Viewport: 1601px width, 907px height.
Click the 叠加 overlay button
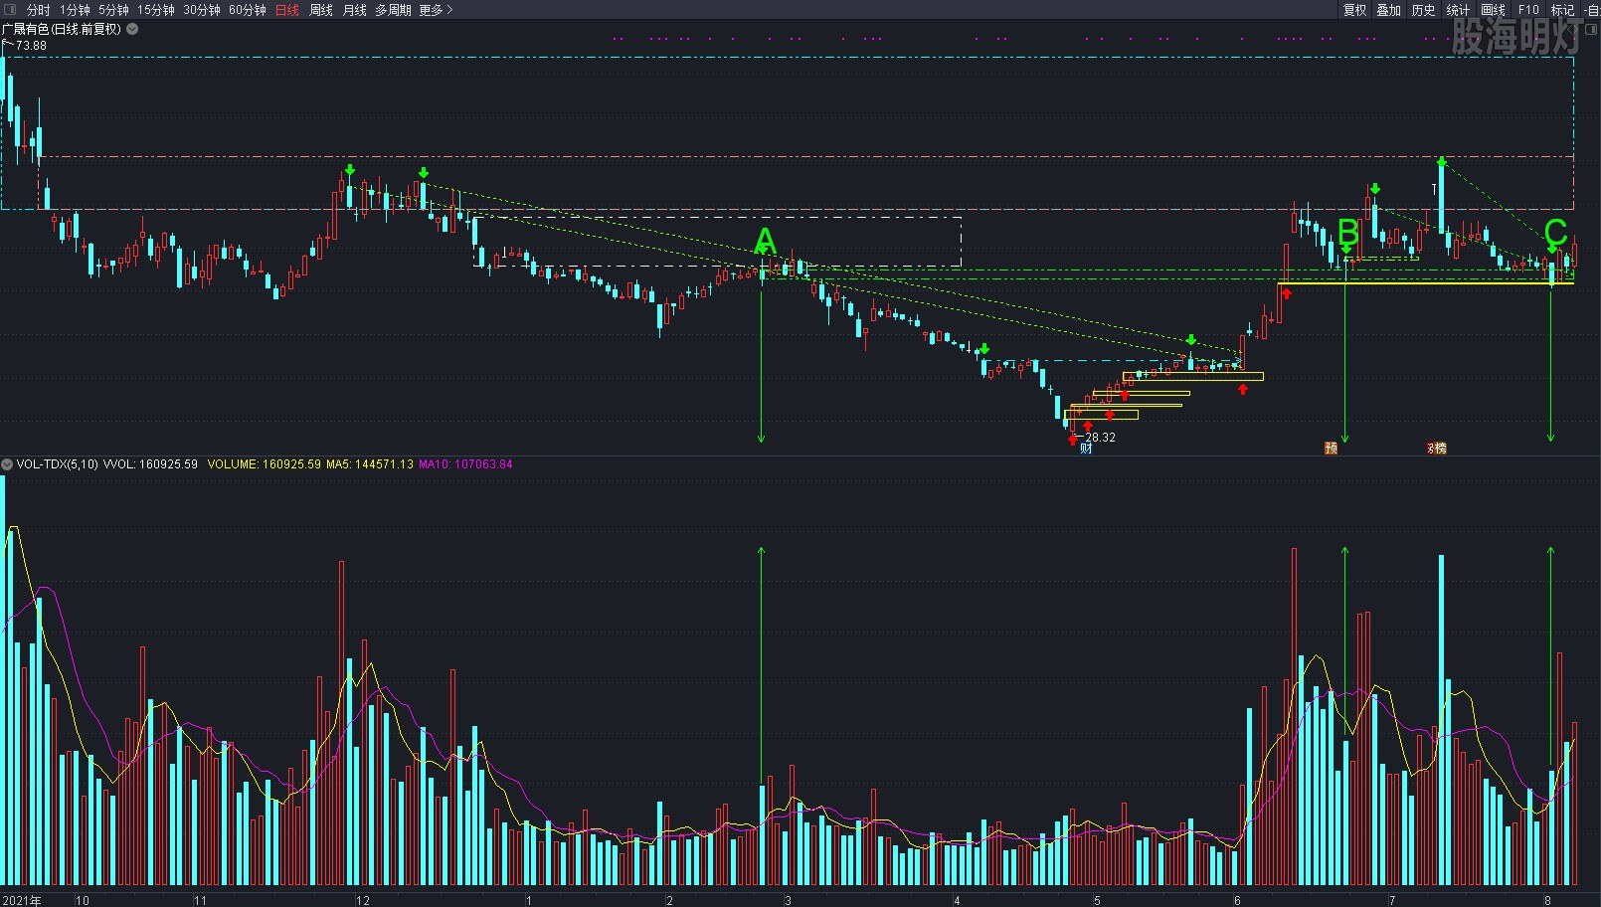click(1389, 10)
